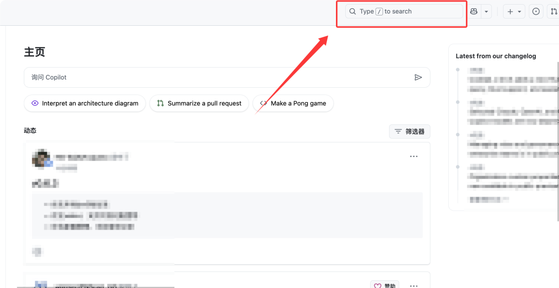
Task: Select "Make a Pong game" suggestion
Action: (293, 103)
